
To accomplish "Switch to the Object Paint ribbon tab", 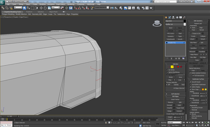I will point(53,12).
